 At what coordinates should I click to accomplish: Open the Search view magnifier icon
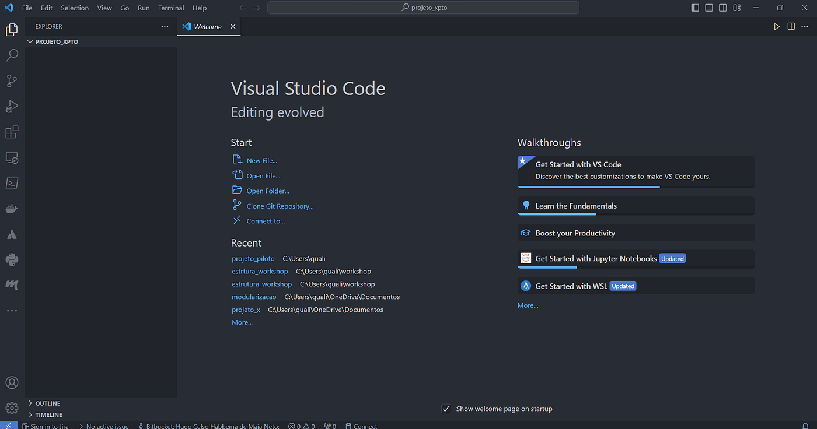click(12, 55)
